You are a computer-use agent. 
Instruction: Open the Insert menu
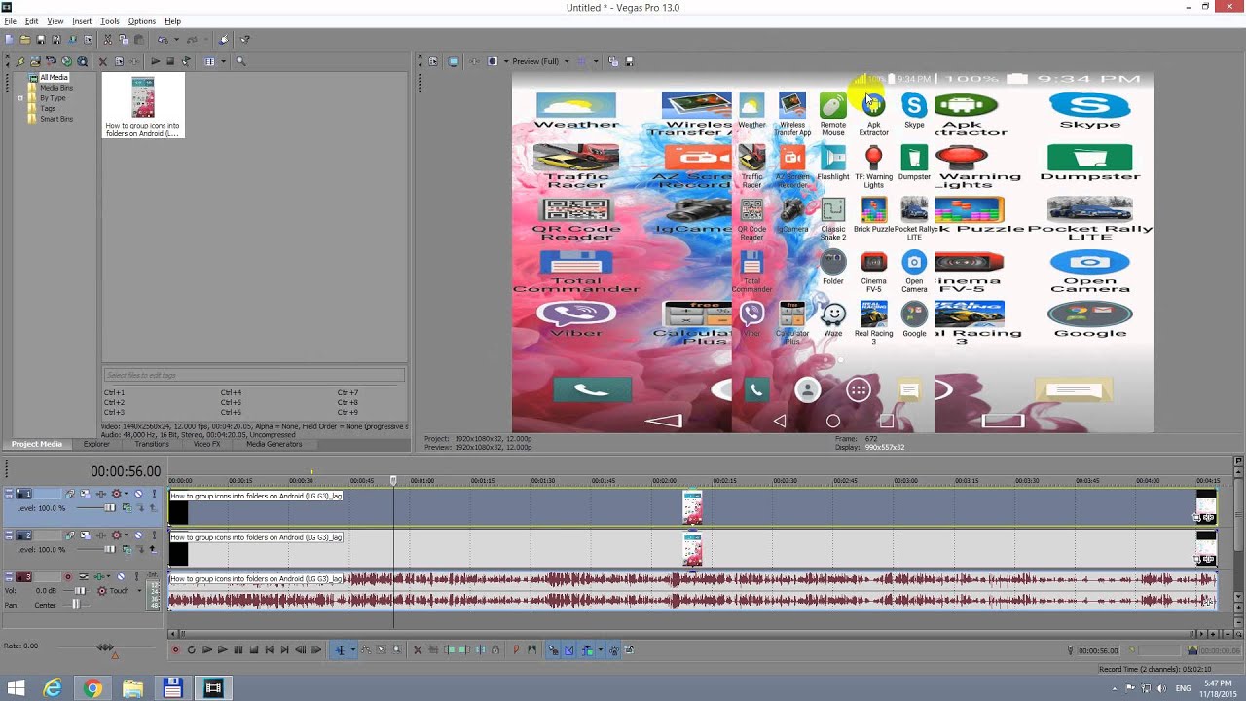[x=82, y=20]
